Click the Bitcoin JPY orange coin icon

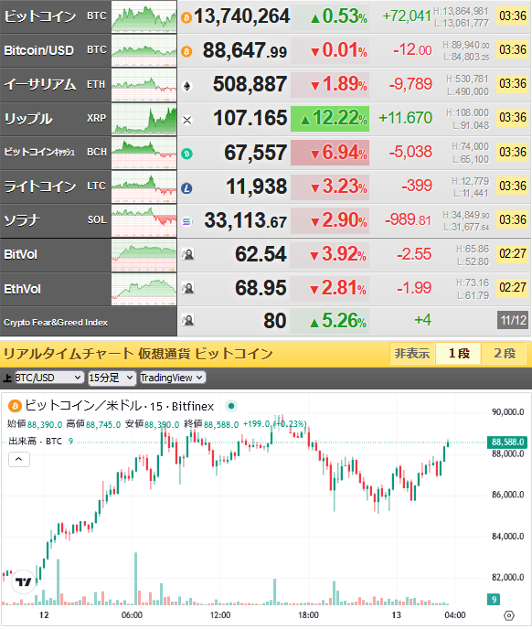[x=186, y=17]
